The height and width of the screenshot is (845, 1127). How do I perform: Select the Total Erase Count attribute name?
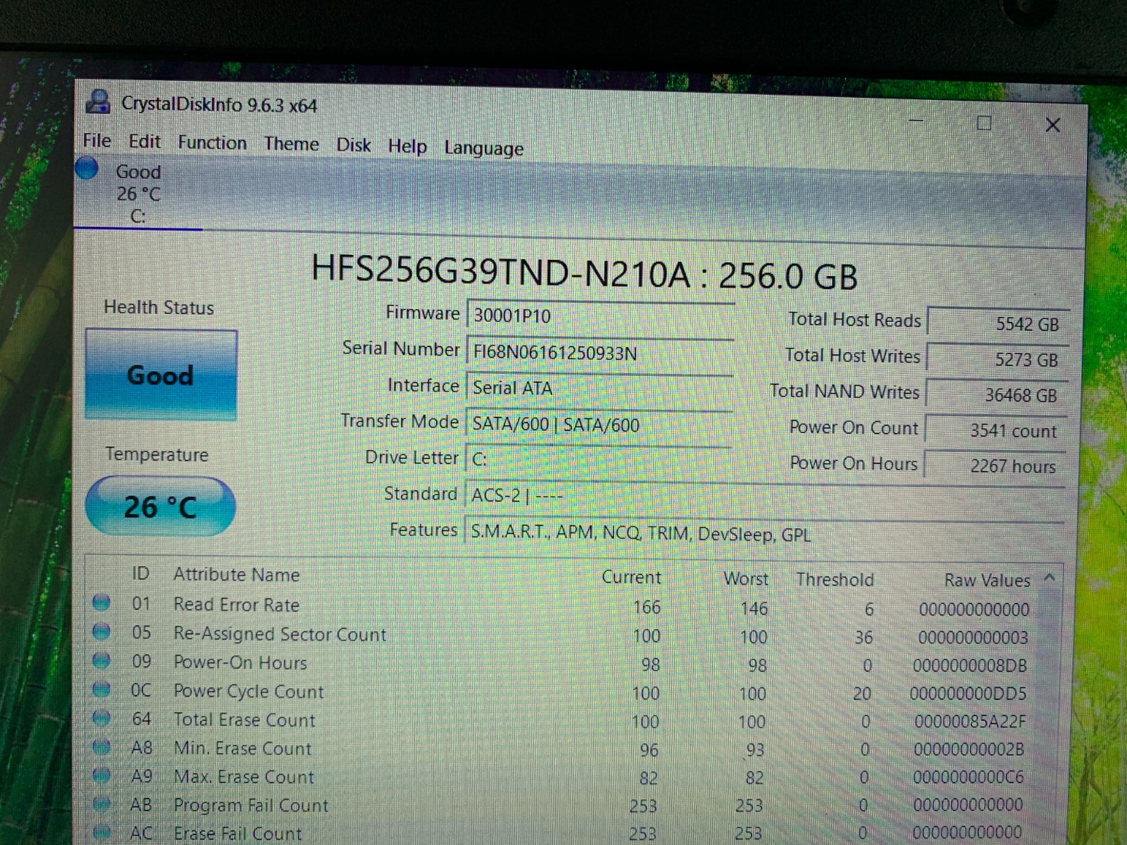coord(244,720)
